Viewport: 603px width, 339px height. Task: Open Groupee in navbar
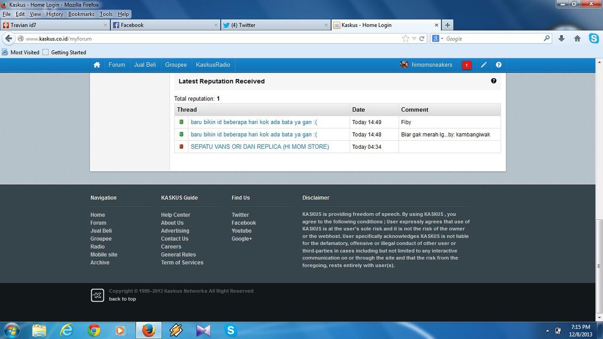point(176,65)
